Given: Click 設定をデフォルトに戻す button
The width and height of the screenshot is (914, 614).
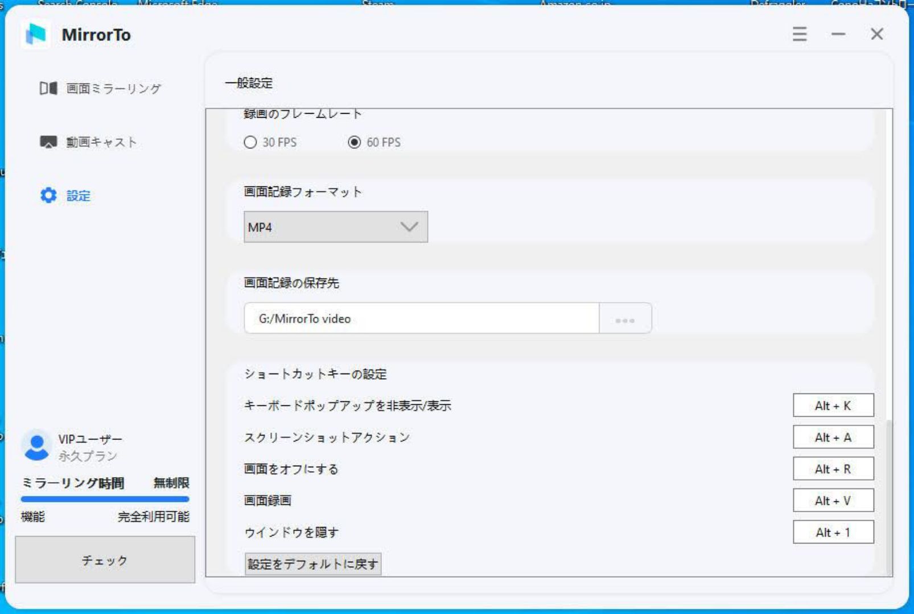Looking at the screenshot, I should 313,564.
